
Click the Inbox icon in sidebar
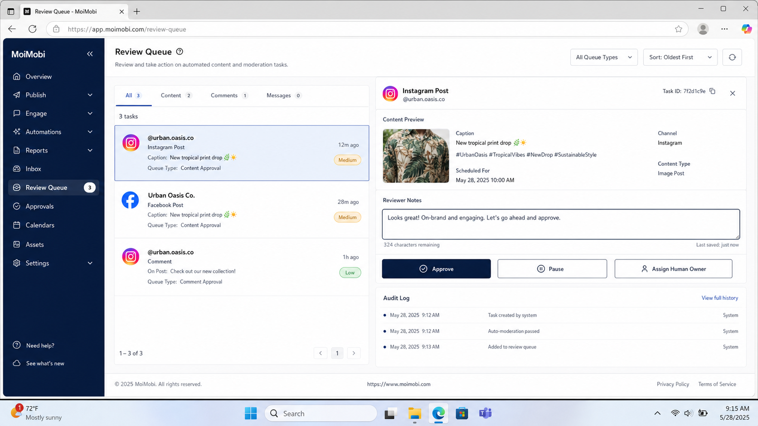pos(17,169)
